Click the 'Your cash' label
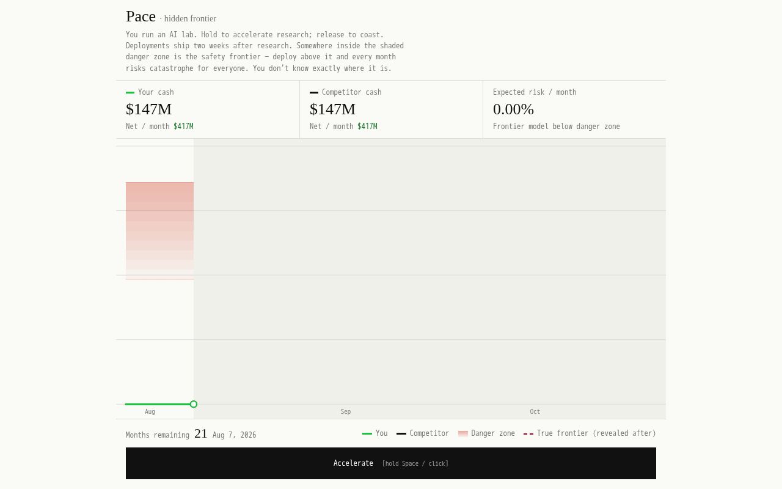Viewport: 782px width, 489px height. 156,92
